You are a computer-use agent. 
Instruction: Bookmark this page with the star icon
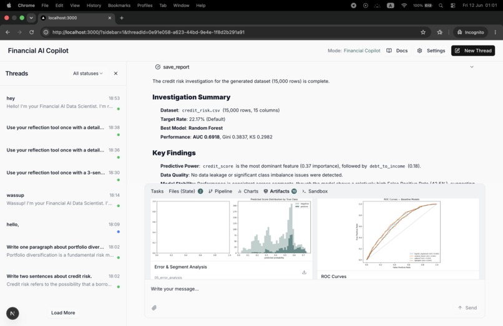tap(423, 32)
